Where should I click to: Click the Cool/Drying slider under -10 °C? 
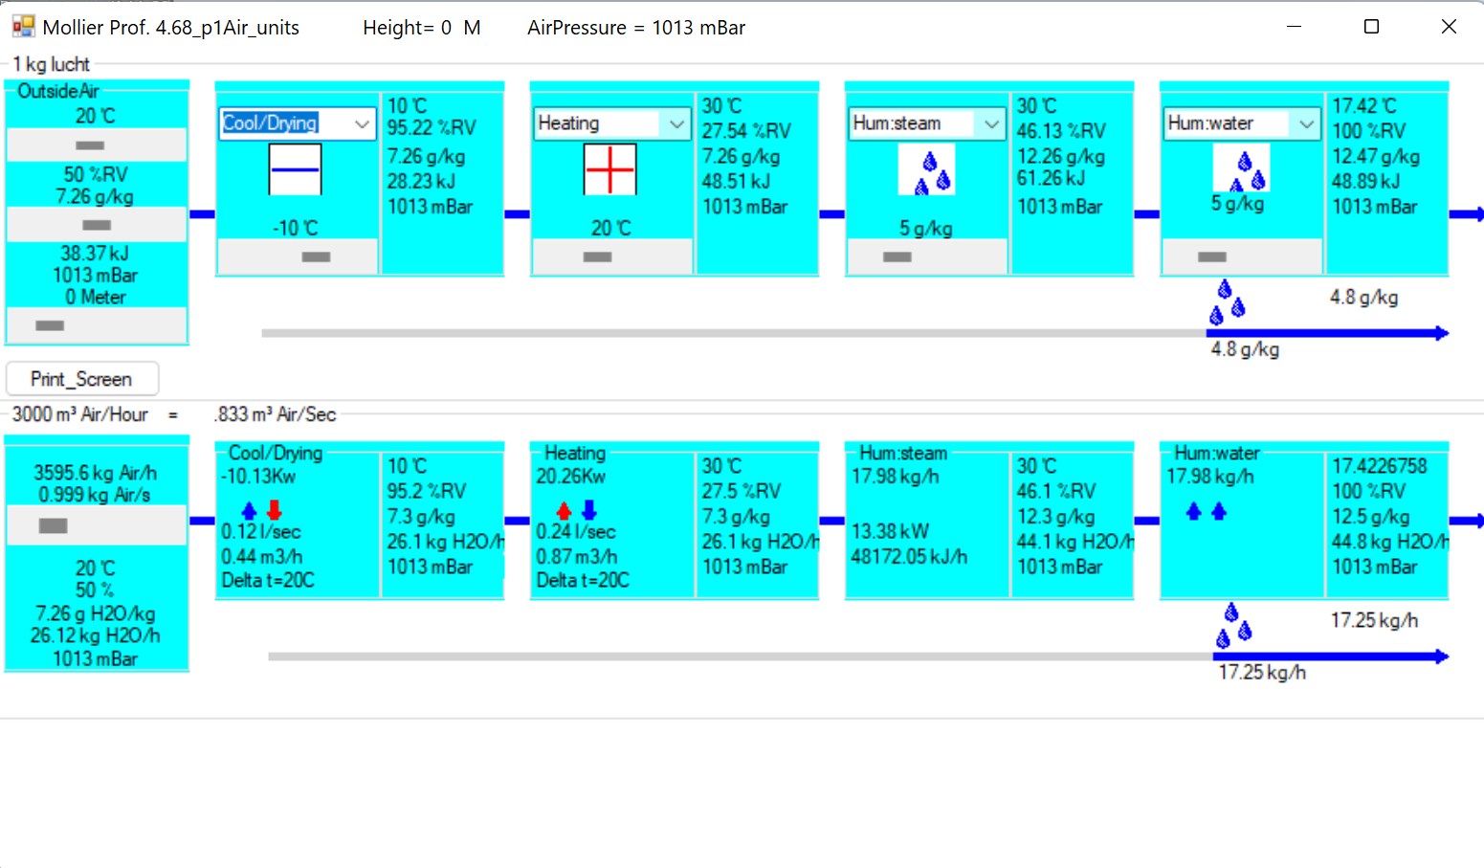[x=298, y=256]
